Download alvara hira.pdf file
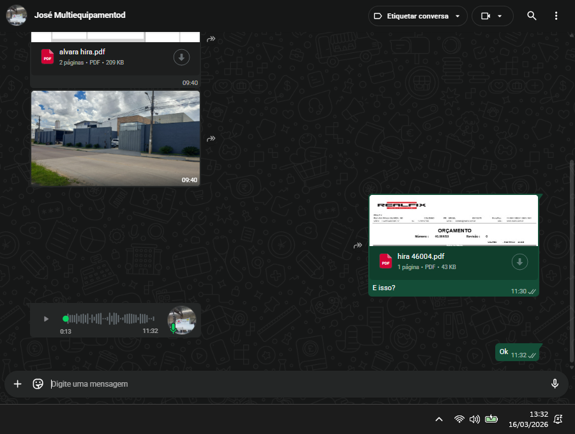The height and width of the screenshot is (434, 575). (x=181, y=58)
